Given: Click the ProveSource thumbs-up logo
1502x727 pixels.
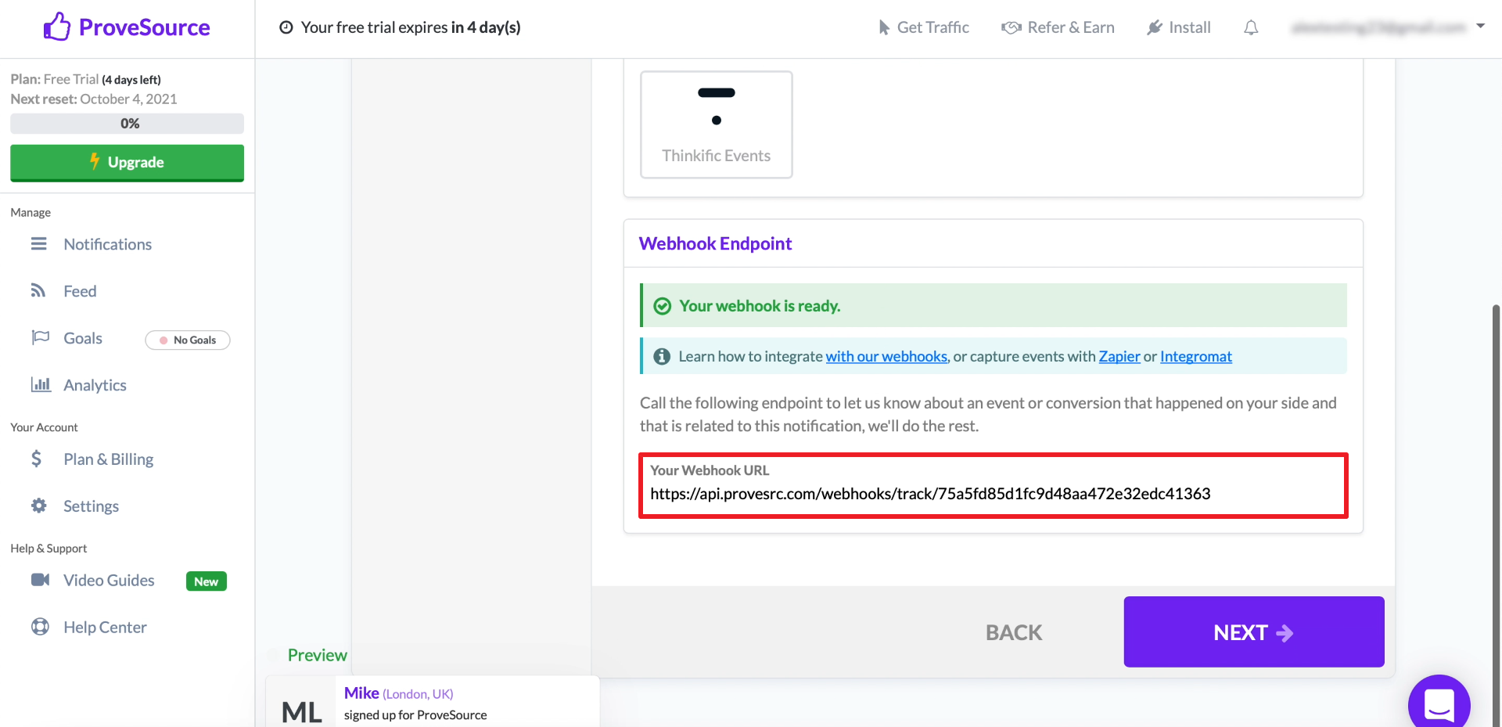Looking at the screenshot, I should pyautogui.click(x=57, y=27).
